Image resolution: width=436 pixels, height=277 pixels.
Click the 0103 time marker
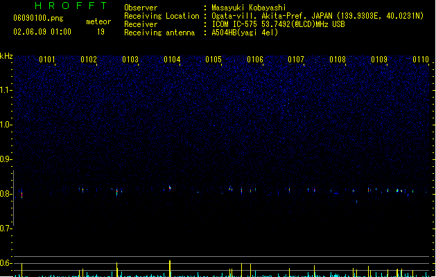click(x=130, y=60)
